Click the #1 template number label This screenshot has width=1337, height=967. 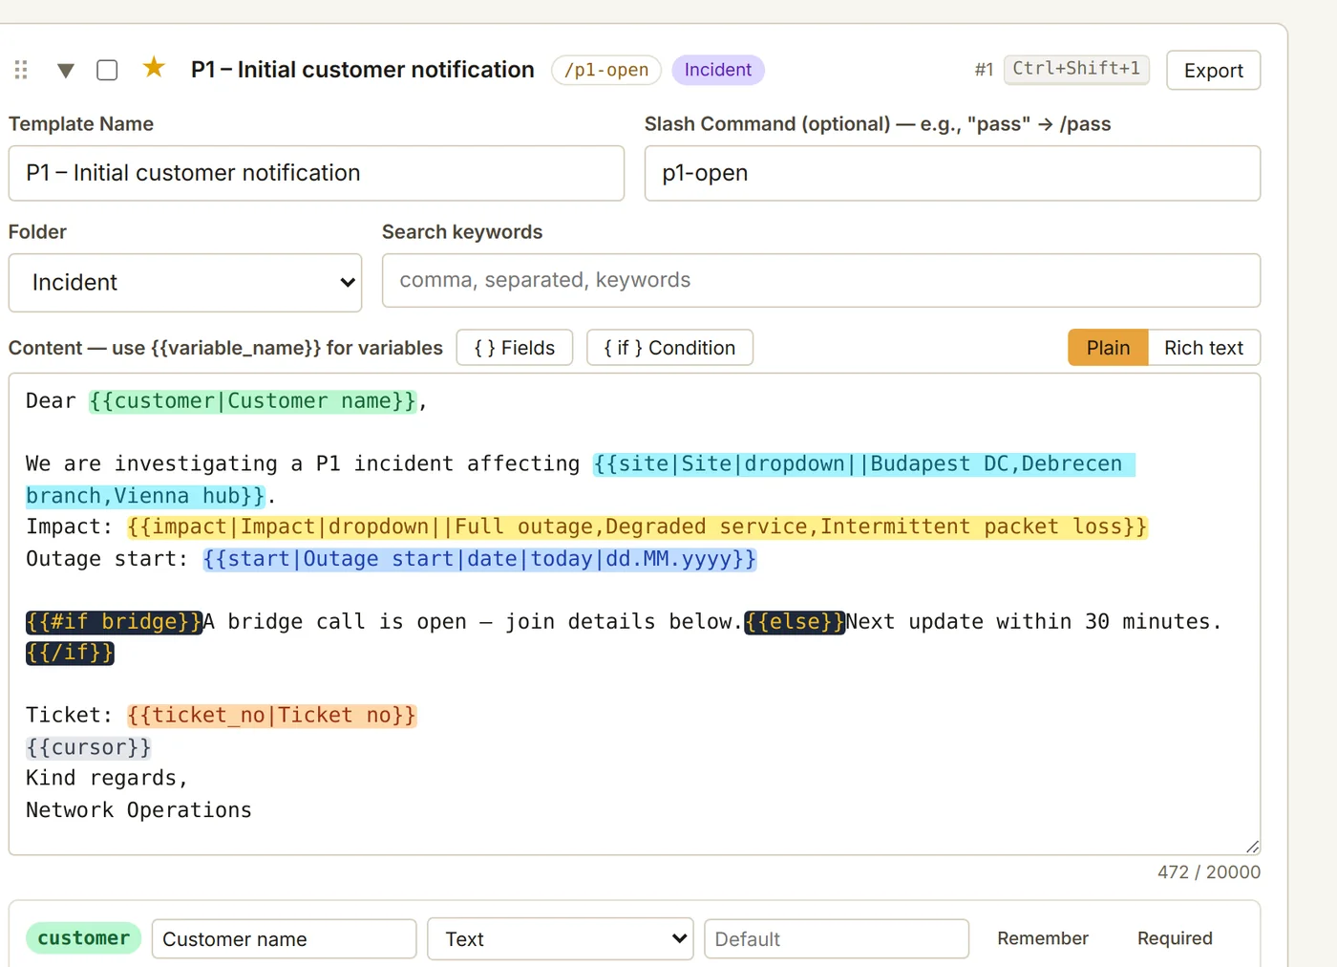point(984,70)
